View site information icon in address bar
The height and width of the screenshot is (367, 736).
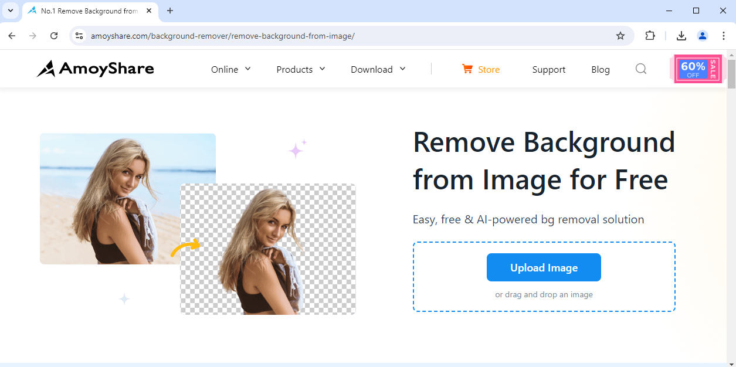tap(80, 36)
